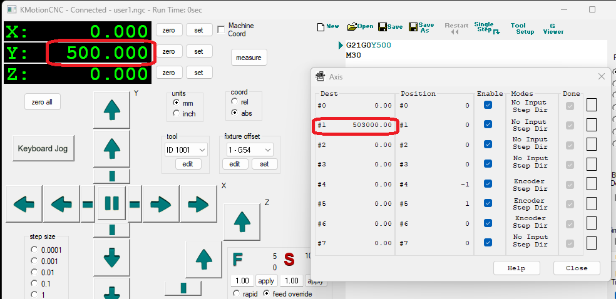Uncheck Enable for axis #1

pos(488,125)
